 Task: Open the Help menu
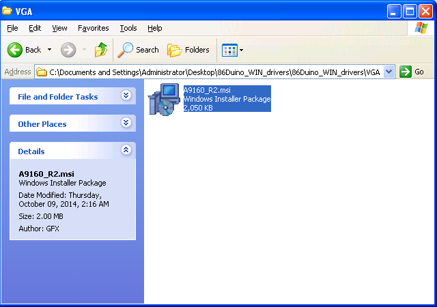[x=155, y=28]
